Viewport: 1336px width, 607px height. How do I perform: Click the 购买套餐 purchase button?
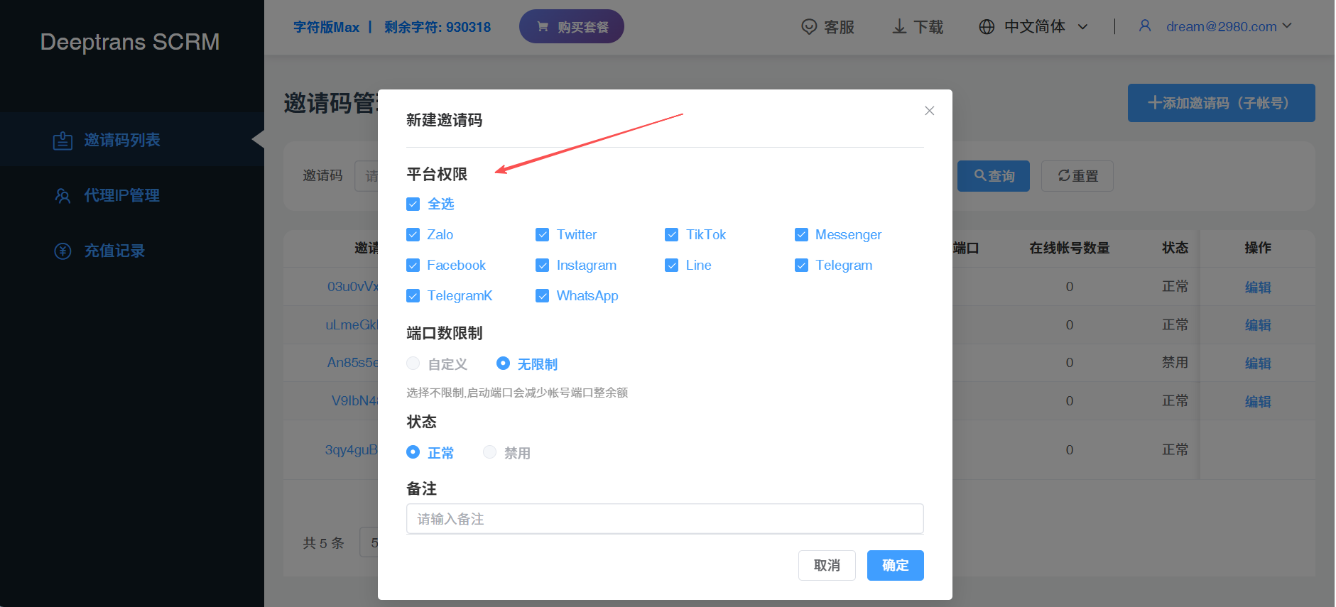[x=572, y=27]
